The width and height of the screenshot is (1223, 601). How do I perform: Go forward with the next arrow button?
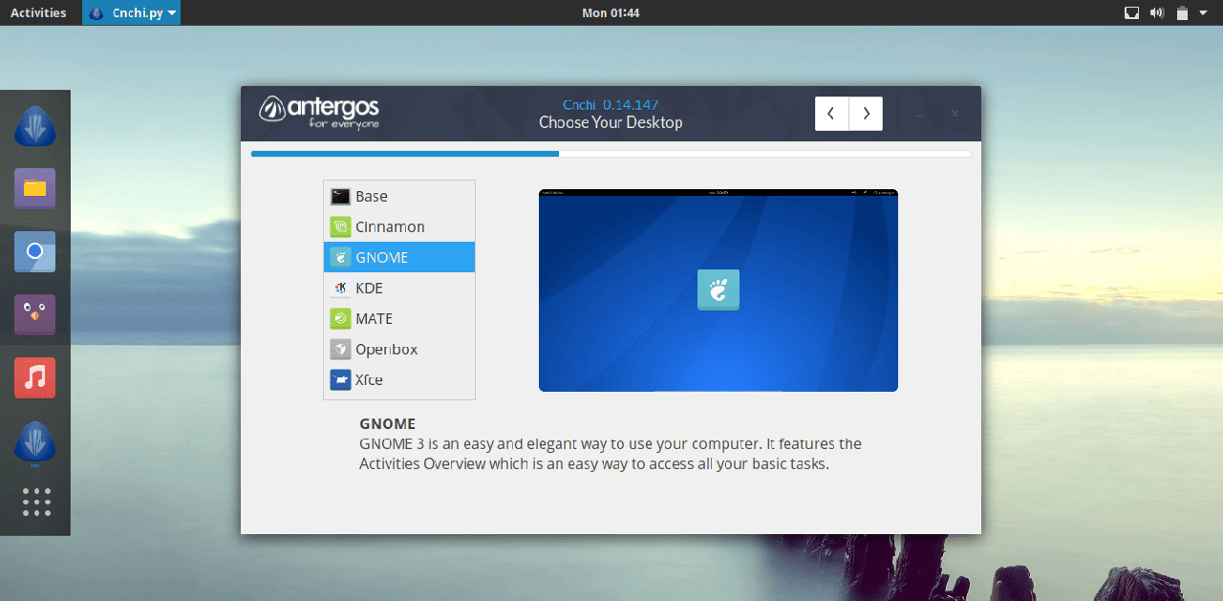pyautogui.click(x=866, y=114)
